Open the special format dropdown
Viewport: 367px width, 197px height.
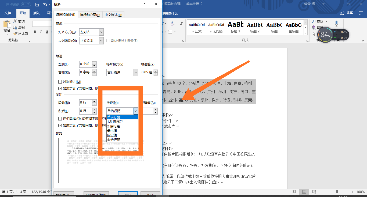point(136,73)
